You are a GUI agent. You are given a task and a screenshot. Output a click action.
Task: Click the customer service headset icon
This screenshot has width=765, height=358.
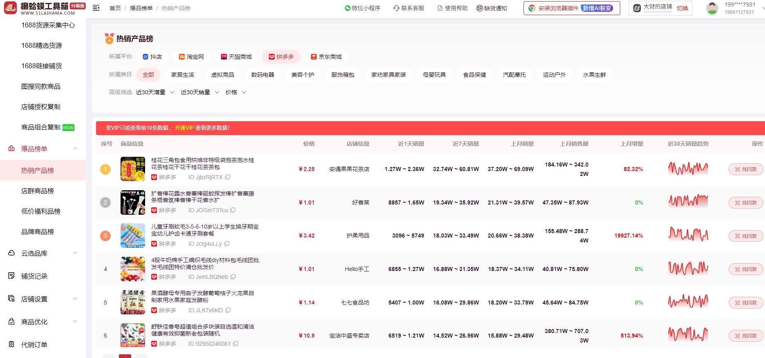coord(396,8)
